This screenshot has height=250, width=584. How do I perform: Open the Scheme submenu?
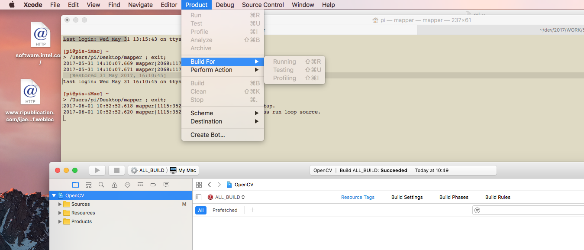coord(223,113)
